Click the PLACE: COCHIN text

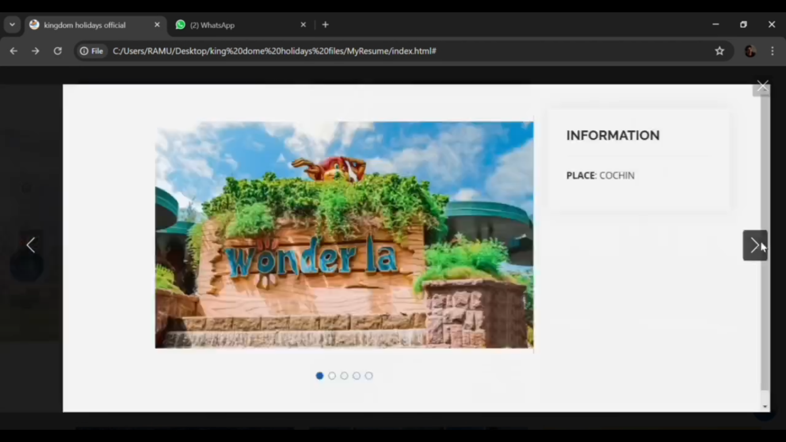pyautogui.click(x=600, y=176)
